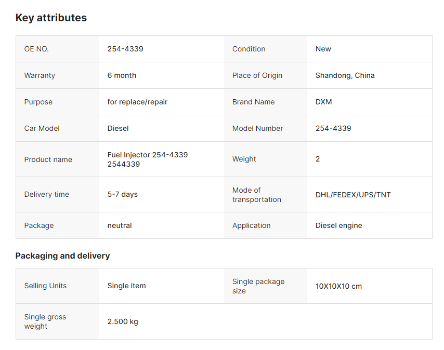
Task: Click the Brand Name value DXM
Action: [324, 102]
